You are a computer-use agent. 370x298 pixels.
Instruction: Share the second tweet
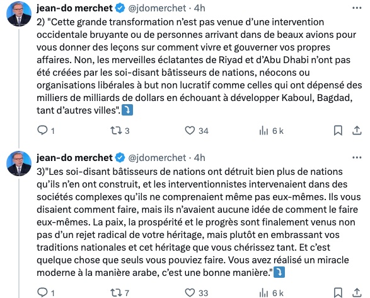[x=357, y=292]
